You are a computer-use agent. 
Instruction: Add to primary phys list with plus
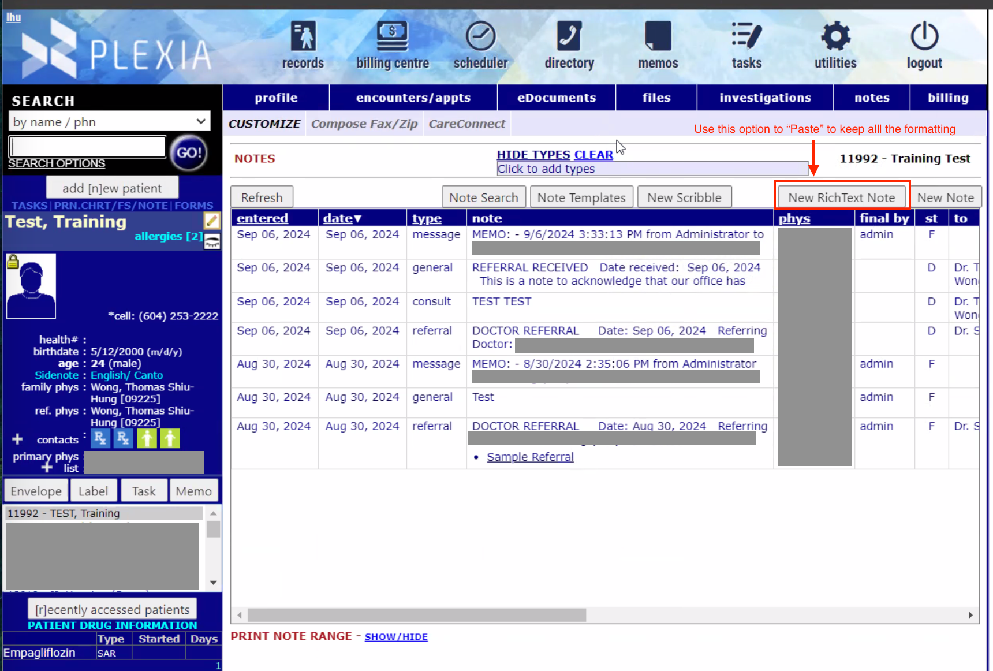pyautogui.click(x=47, y=467)
